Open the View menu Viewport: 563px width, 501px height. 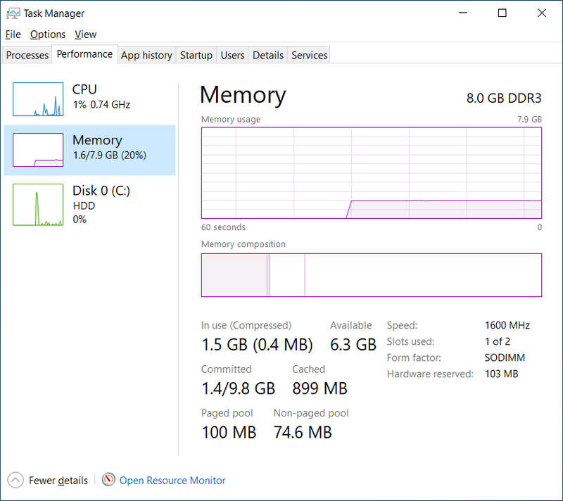tap(85, 34)
